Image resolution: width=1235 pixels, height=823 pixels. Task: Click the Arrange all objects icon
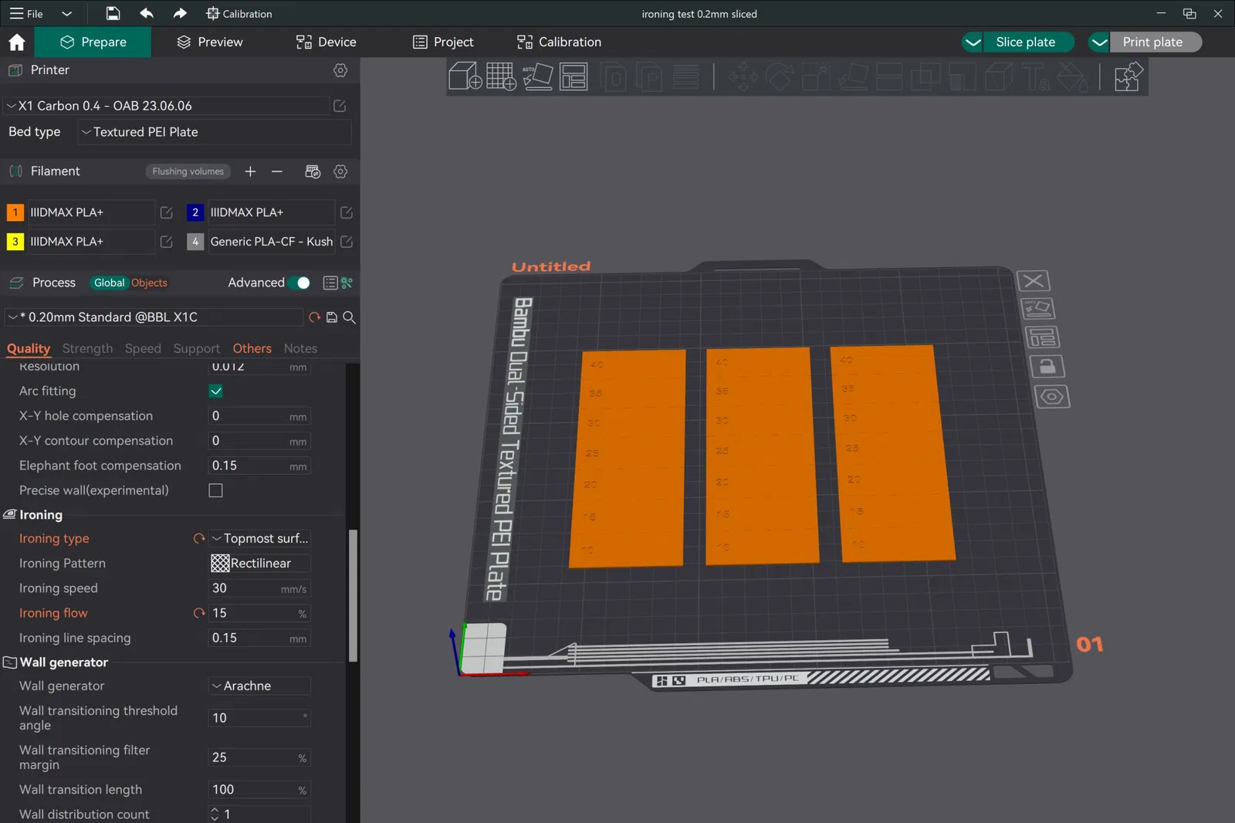click(x=574, y=76)
